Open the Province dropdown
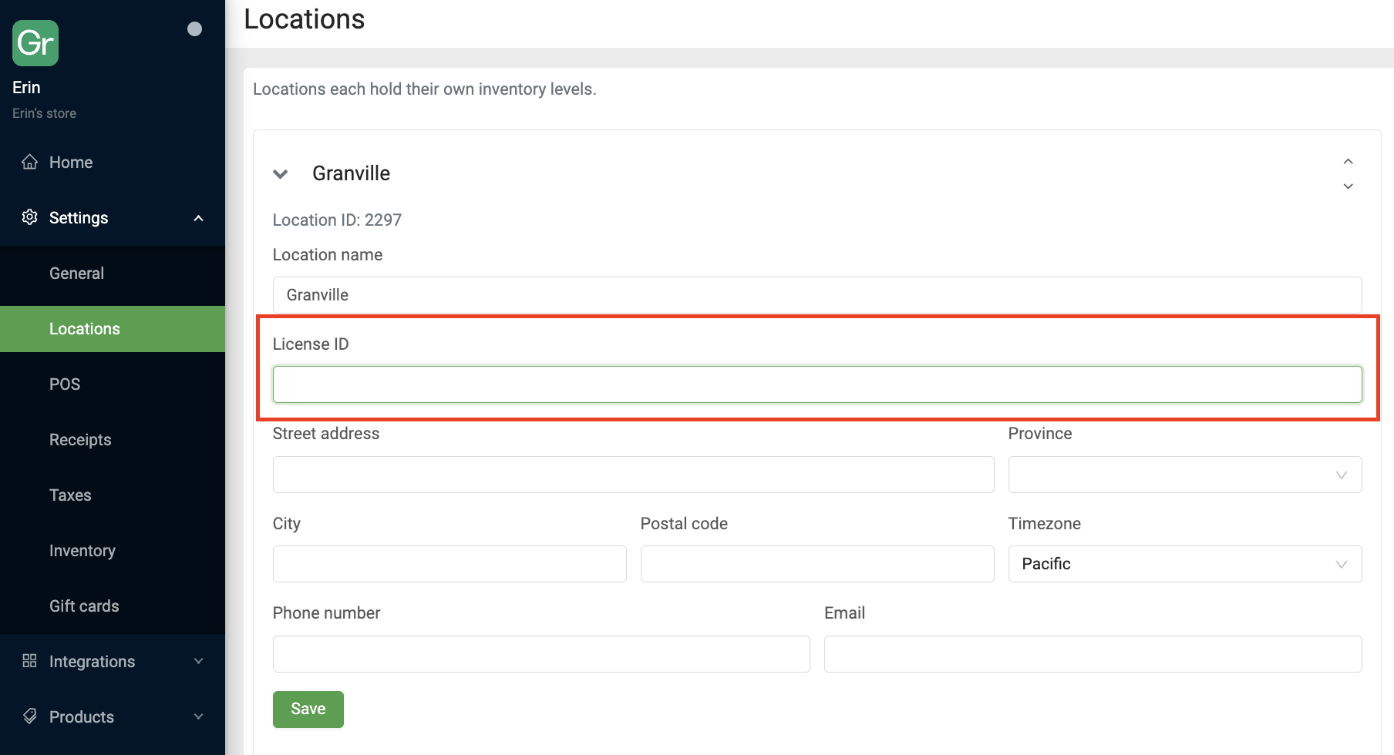 click(1184, 475)
